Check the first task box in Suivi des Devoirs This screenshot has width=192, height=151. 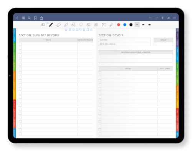point(20,44)
